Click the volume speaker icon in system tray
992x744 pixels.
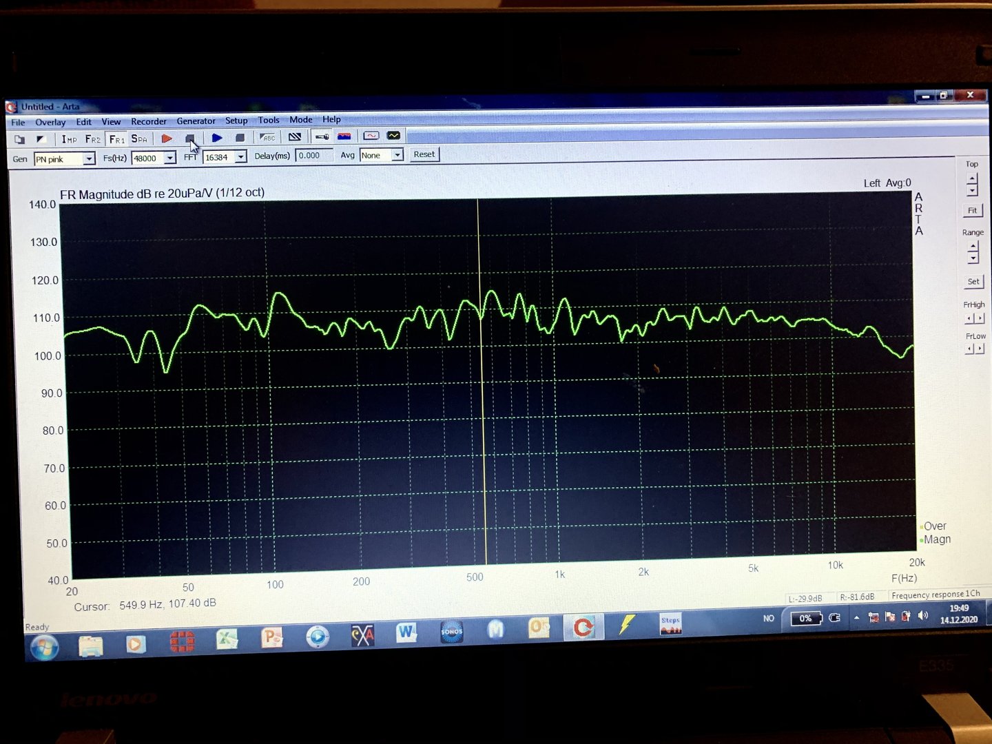(923, 616)
